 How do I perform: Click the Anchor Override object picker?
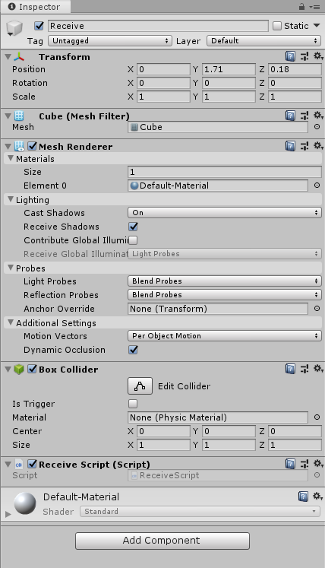(x=317, y=309)
